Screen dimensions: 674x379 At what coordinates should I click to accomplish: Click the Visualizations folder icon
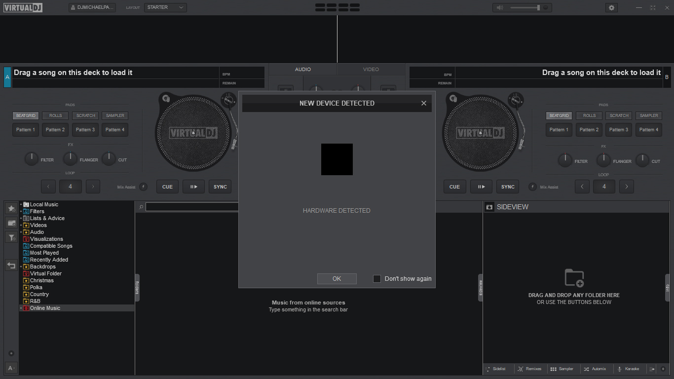coord(26,239)
